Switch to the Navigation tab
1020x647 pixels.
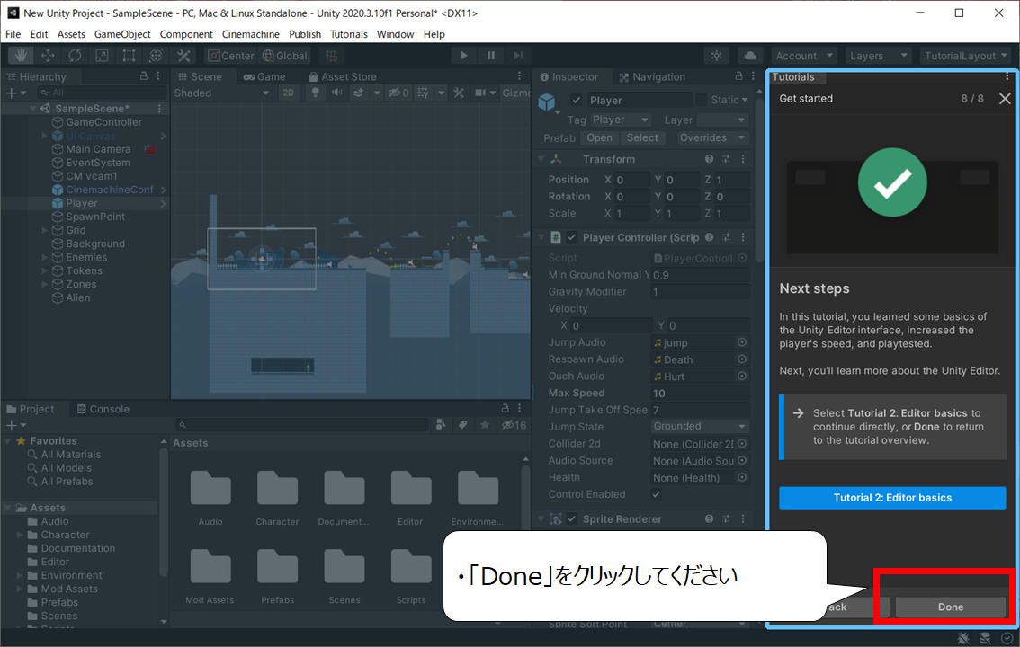652,76
